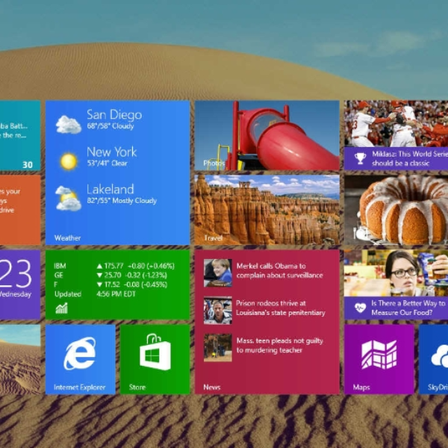Click '82°/55° Mostly Cloudy' forecast text
Image resolution: width=448 pixels, height=448 pixels.
tap(122, 201)
